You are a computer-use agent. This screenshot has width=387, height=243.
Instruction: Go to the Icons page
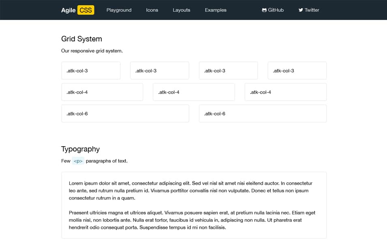[152, 10]
